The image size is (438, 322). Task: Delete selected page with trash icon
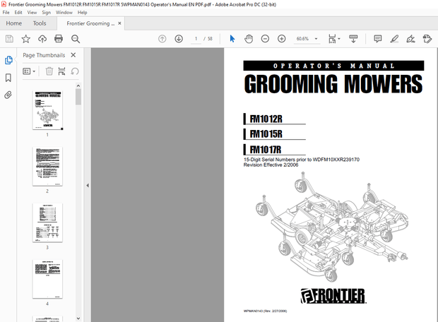click(x=49, y=71)
